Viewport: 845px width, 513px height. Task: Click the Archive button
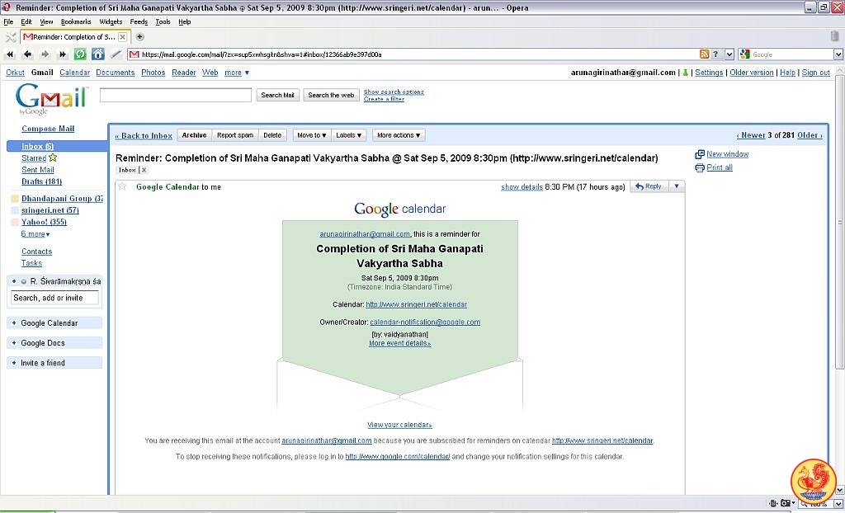(x=194, y=135)
